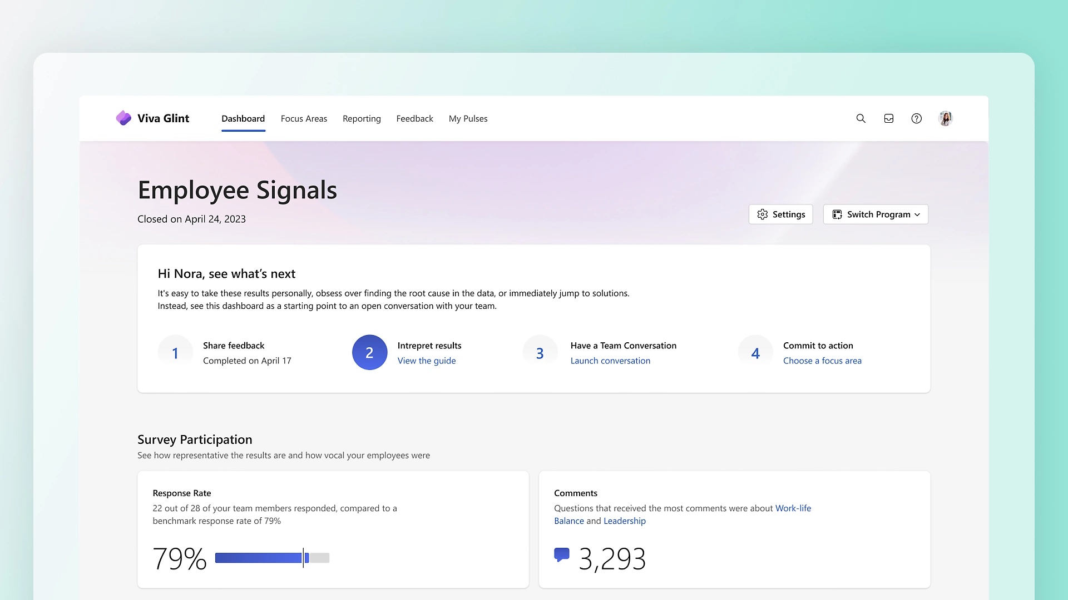Screen dimensions: 1068x600
Task: Click the My Pulses menu item
Action: (468, 118)
